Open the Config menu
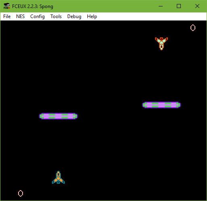The width and height of the screenshot is (207, 201). 37,16
